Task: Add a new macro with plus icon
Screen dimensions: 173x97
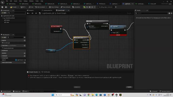Action: click(x=25, y=53)
